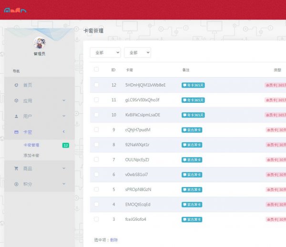286x247 pixels.
Task: Click card key KvBiFkCsipmLsaDE
Action: coord(143,115)
